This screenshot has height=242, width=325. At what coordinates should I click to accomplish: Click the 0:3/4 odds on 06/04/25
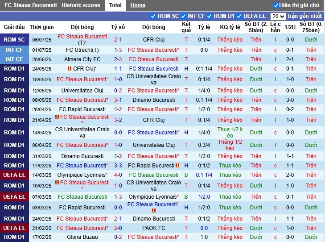pyautogui.click(x=204, y=145)
